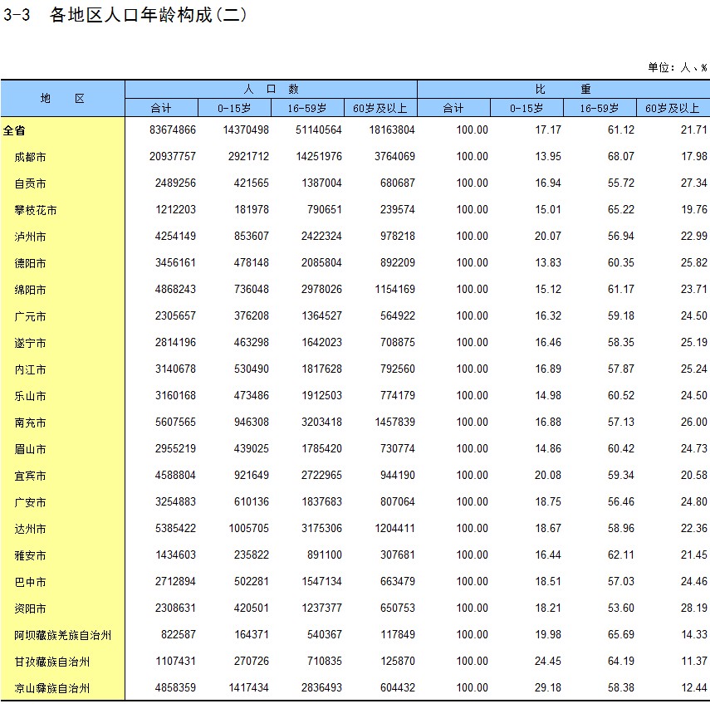Select the cell 1912503 for 乐山市
This screenshot has width=710, height=728.
pyautogui.click(x=321, y=395)
